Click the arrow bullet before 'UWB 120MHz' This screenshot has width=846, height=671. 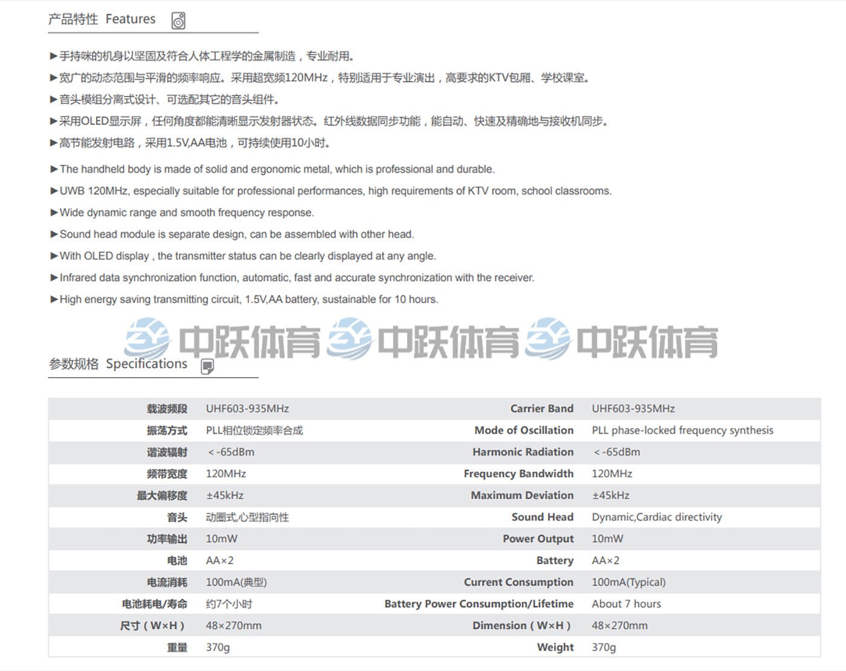pyautogui.click(x=54, y=191)
